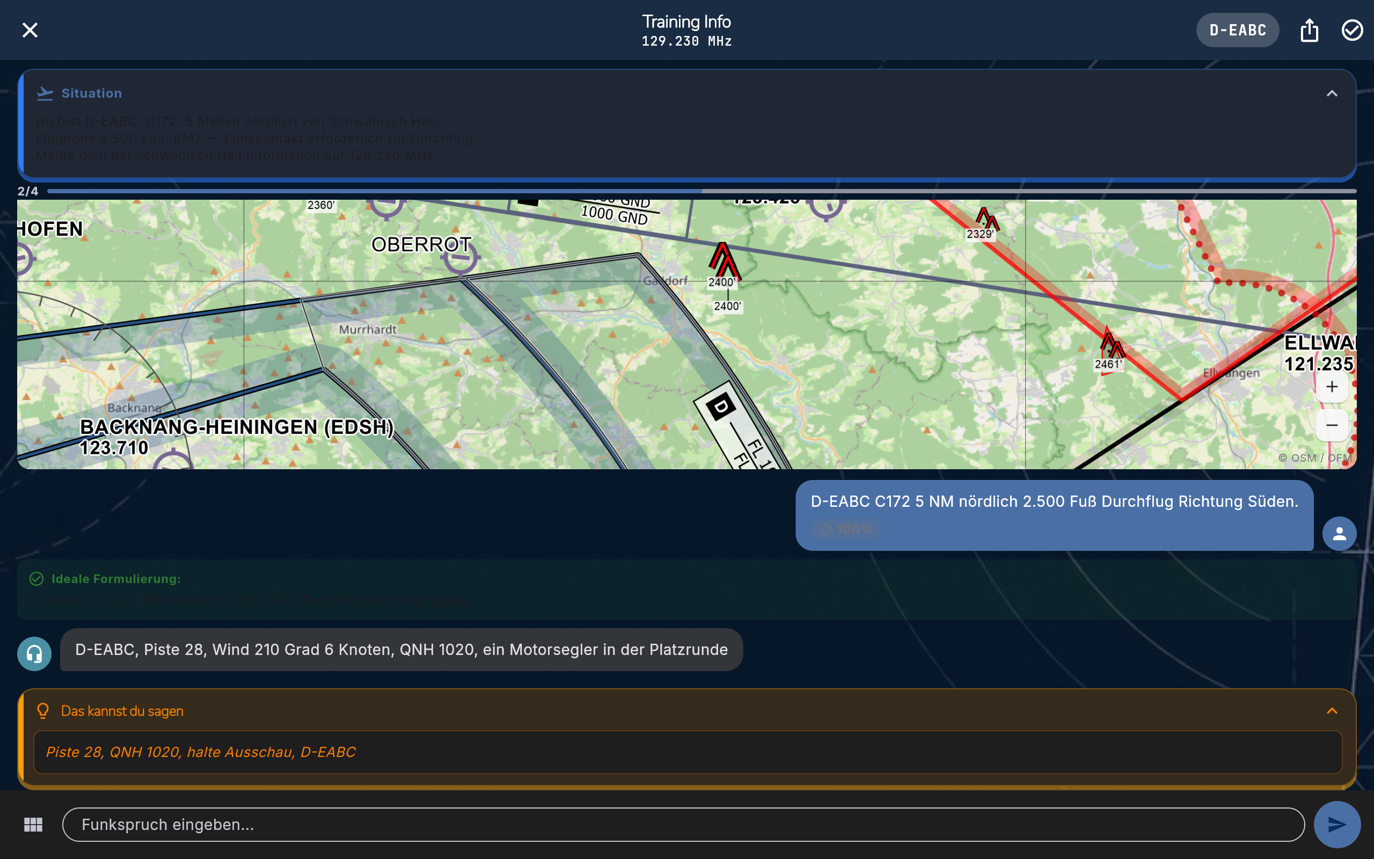This screenshot has width=1374, height=859.
Task: Select the D-EABC callsign chip
Action: [1237, 30]
